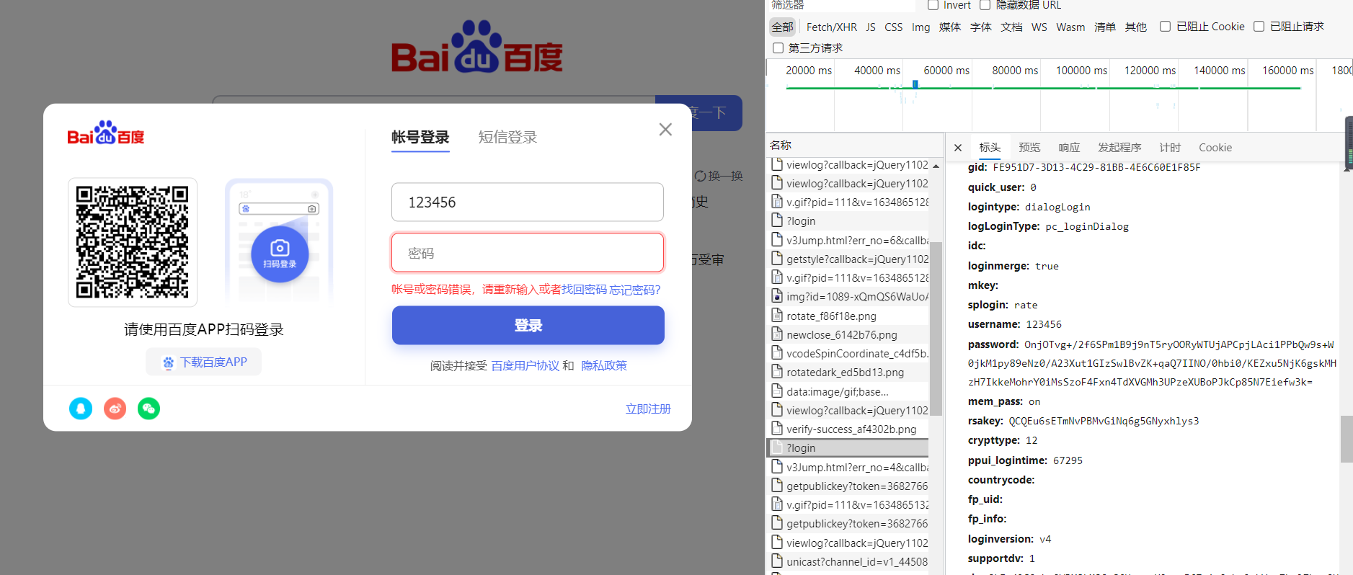Open the 找回密码 link
The width and height of the screenshot is (1353, 575).
click(584, 290)
